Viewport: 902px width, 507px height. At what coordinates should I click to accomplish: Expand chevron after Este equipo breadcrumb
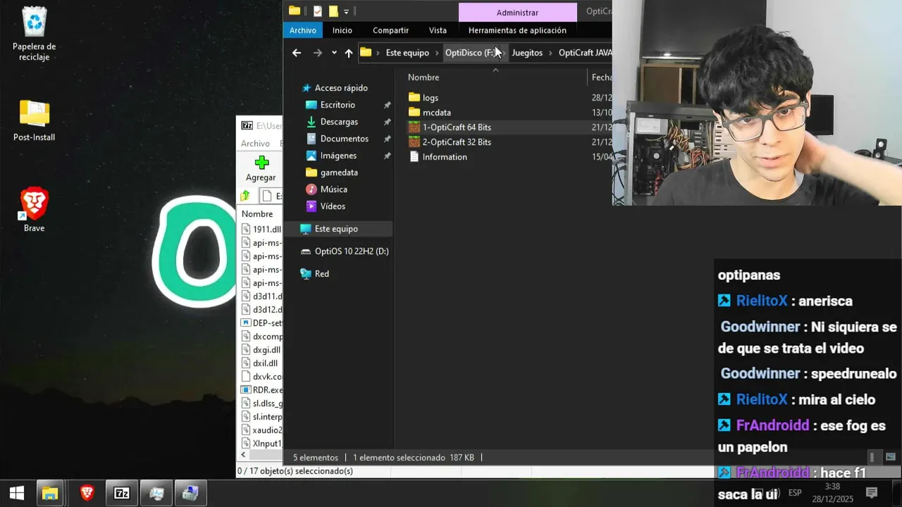pos(437,53)
